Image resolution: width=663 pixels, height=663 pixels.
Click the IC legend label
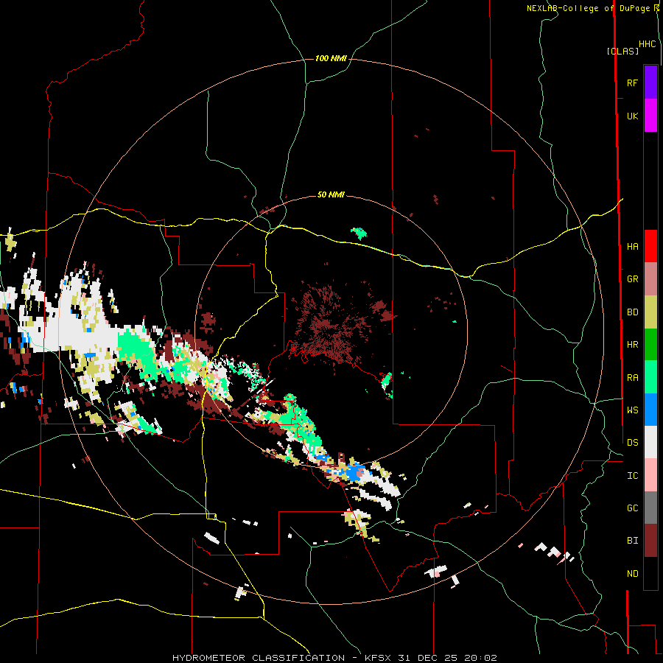[x=632, y=475]
